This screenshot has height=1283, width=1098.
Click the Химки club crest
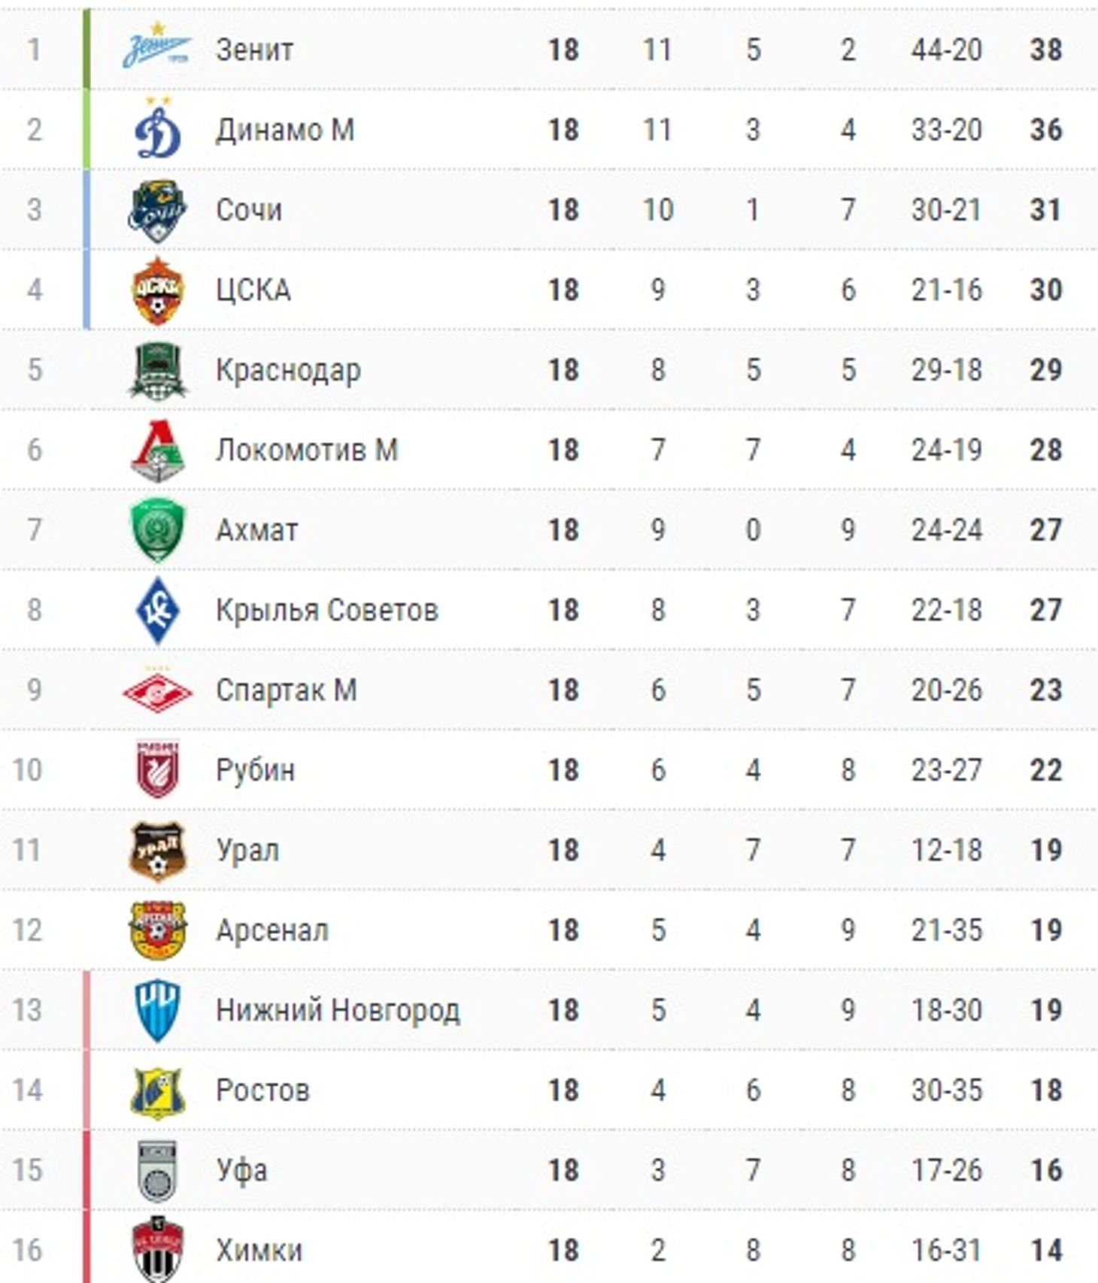click(157, 1250)
